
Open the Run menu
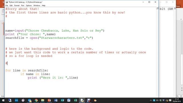(23, 5)
